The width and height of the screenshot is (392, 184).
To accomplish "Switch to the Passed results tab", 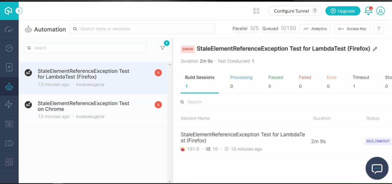I will click(275, 77).
